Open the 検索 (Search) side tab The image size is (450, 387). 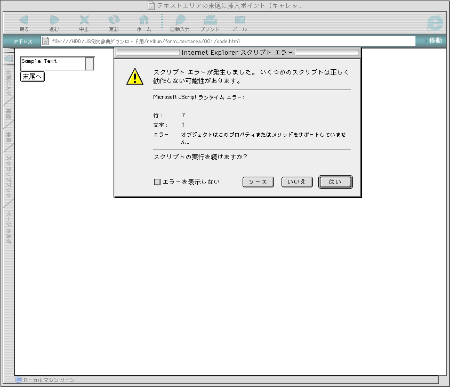(x=9, y=137)
